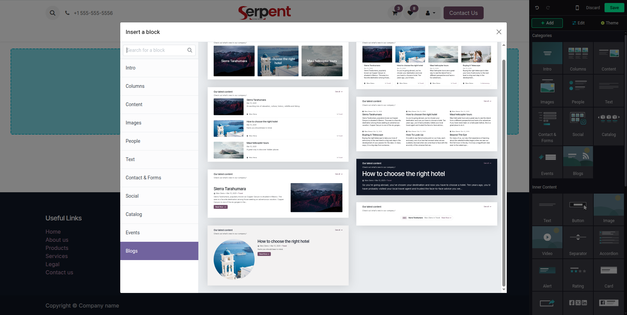Click the Contact Us header button
Screen dimensions: 627x315
coord(463,13)
